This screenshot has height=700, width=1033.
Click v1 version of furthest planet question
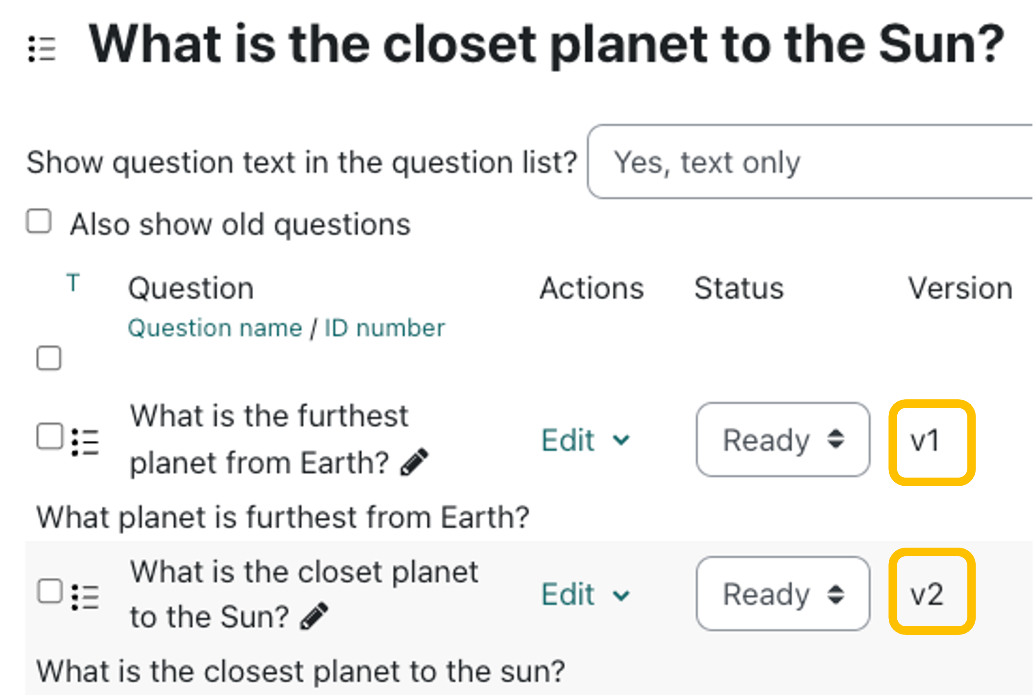tap(925, 442)
